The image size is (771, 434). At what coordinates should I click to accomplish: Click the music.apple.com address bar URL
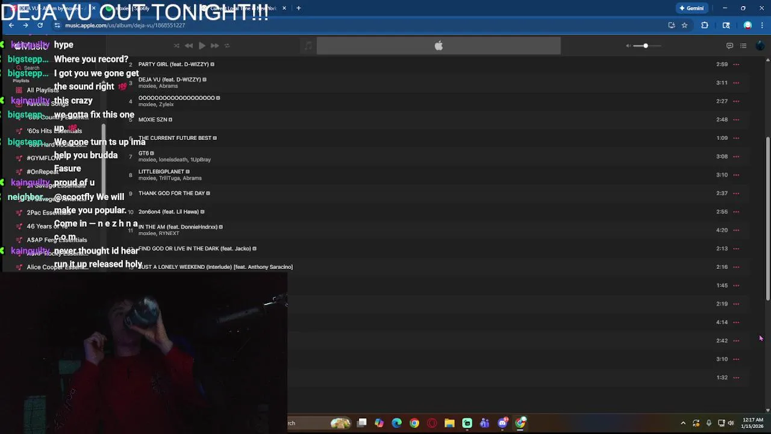125,25
